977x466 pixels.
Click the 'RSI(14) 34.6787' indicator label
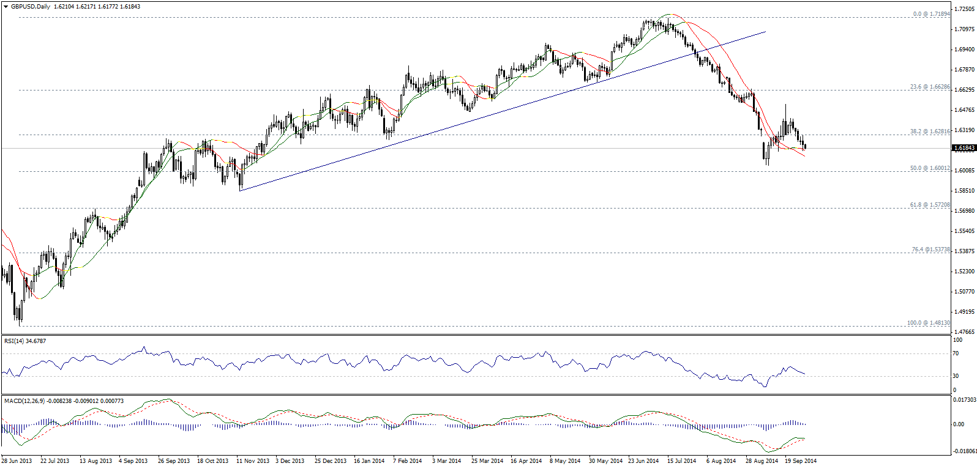pos(25,341)
